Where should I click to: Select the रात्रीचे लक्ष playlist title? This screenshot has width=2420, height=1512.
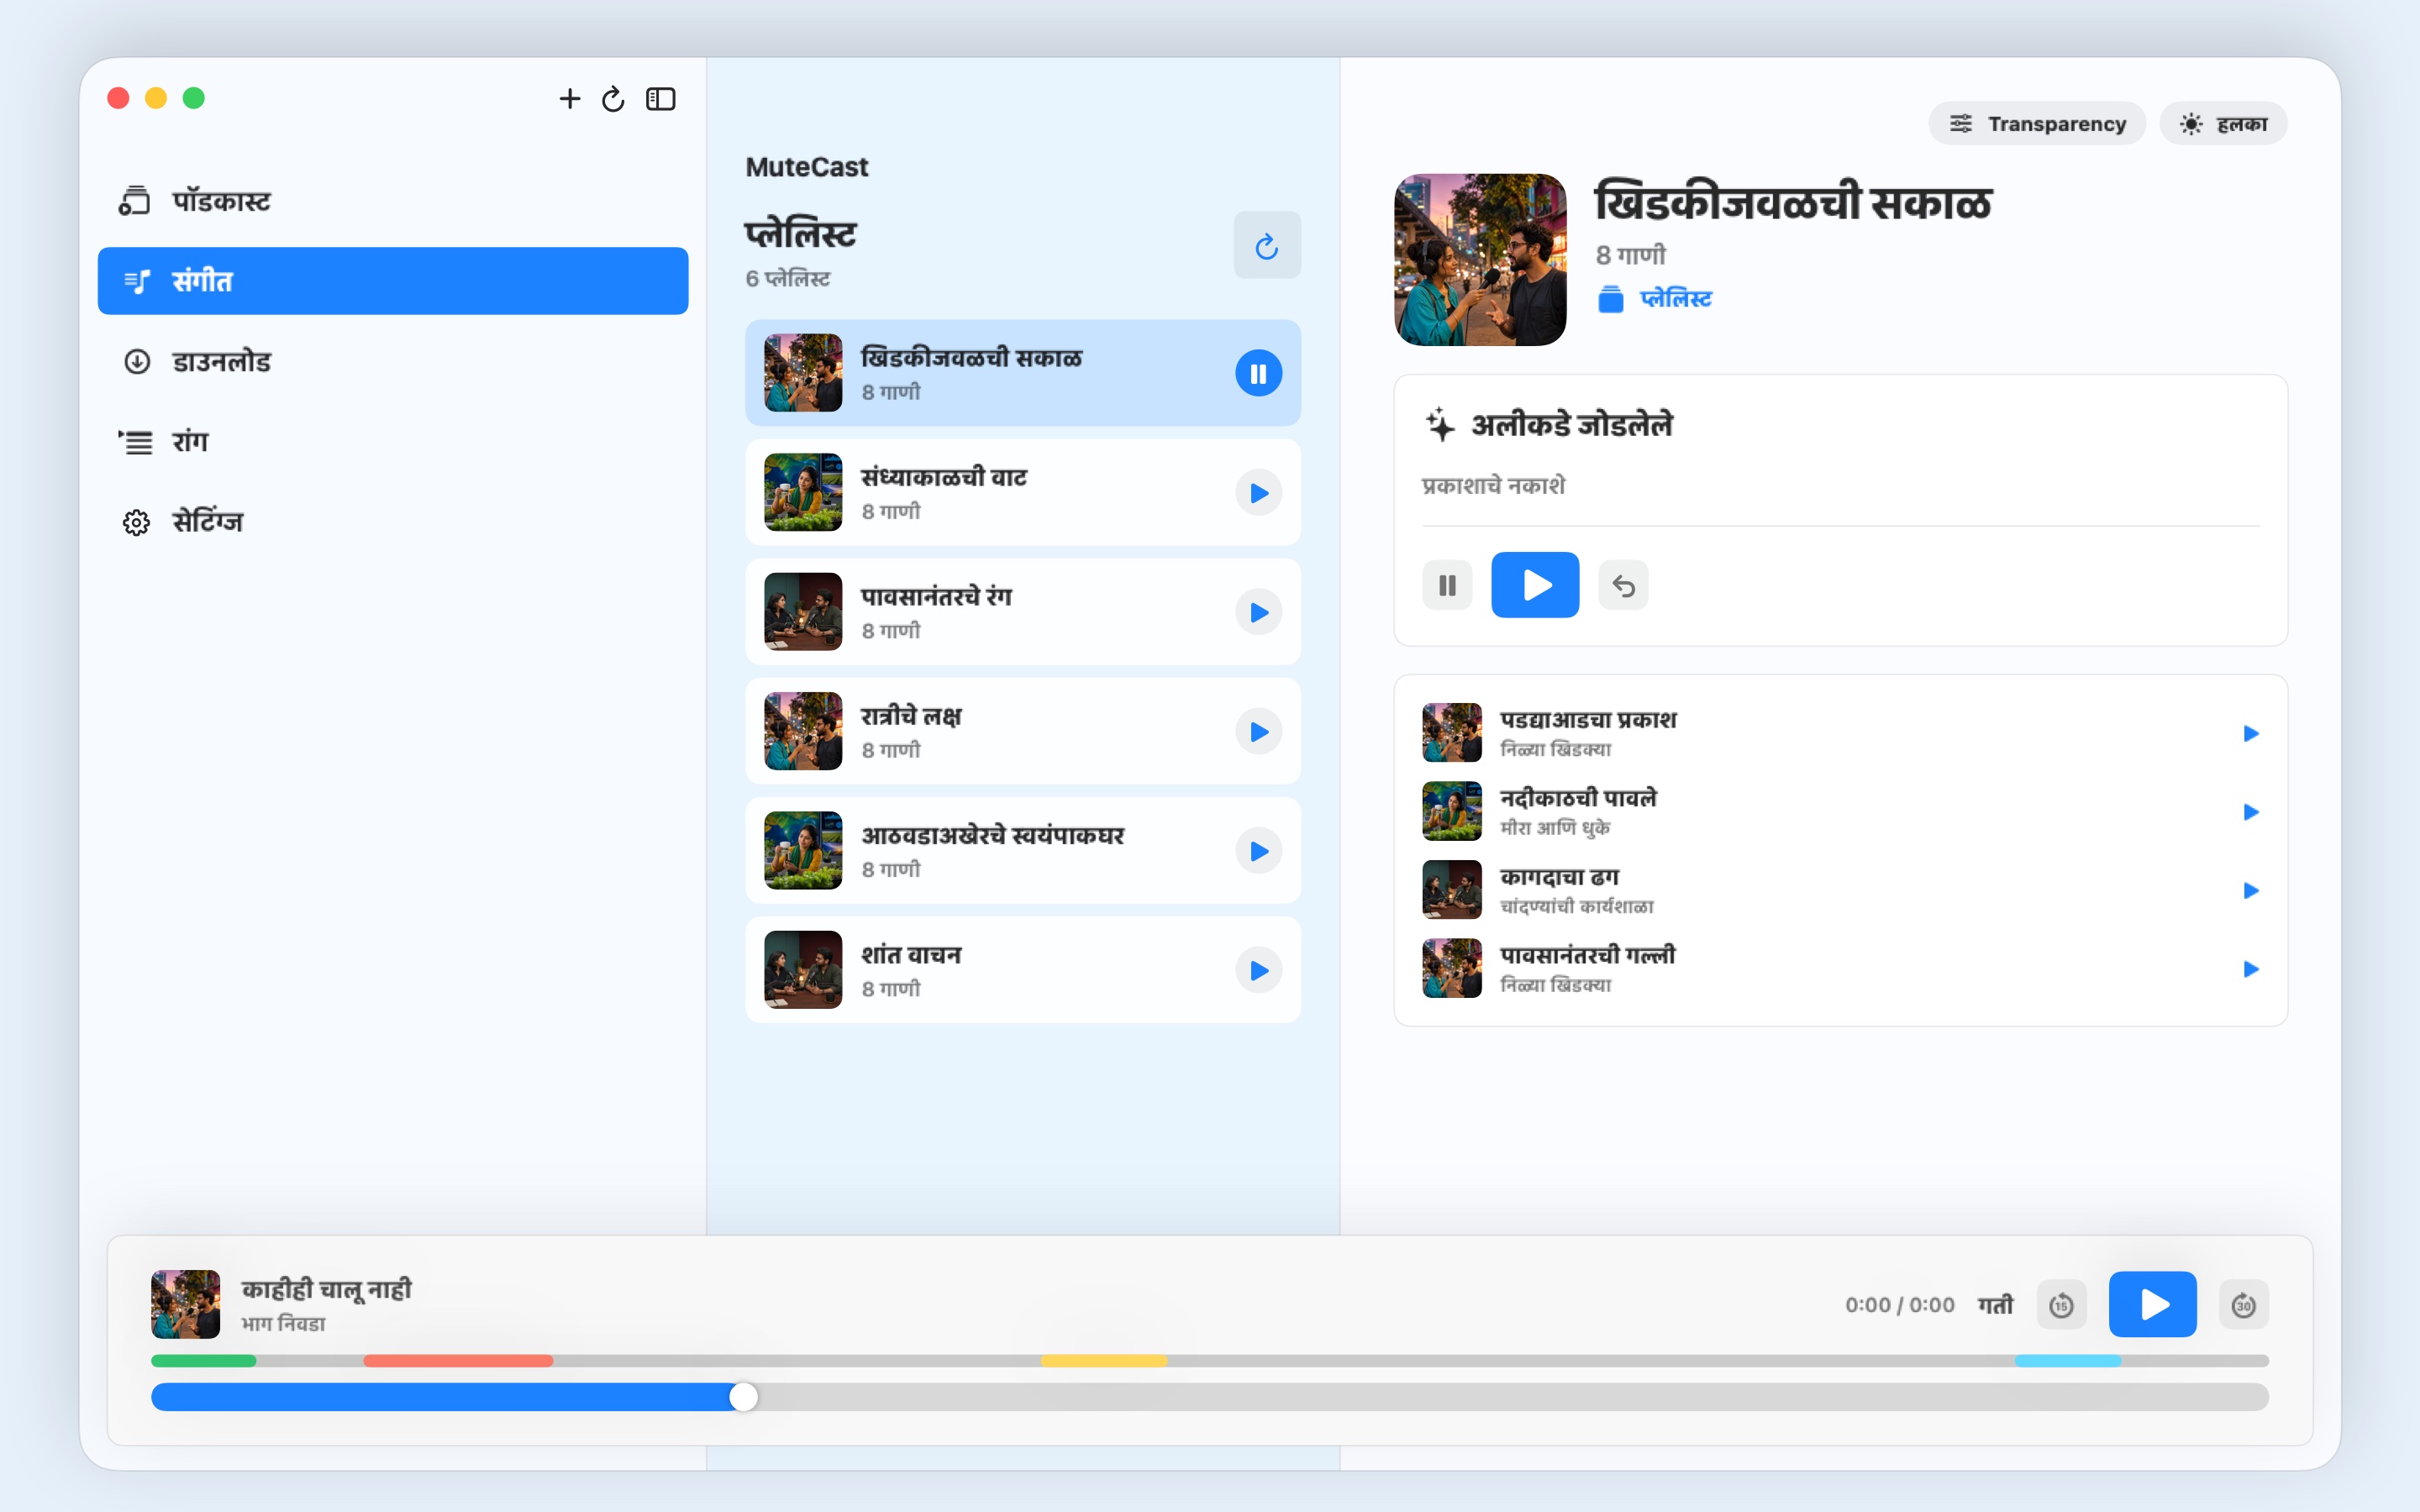[x=911, y=717]
